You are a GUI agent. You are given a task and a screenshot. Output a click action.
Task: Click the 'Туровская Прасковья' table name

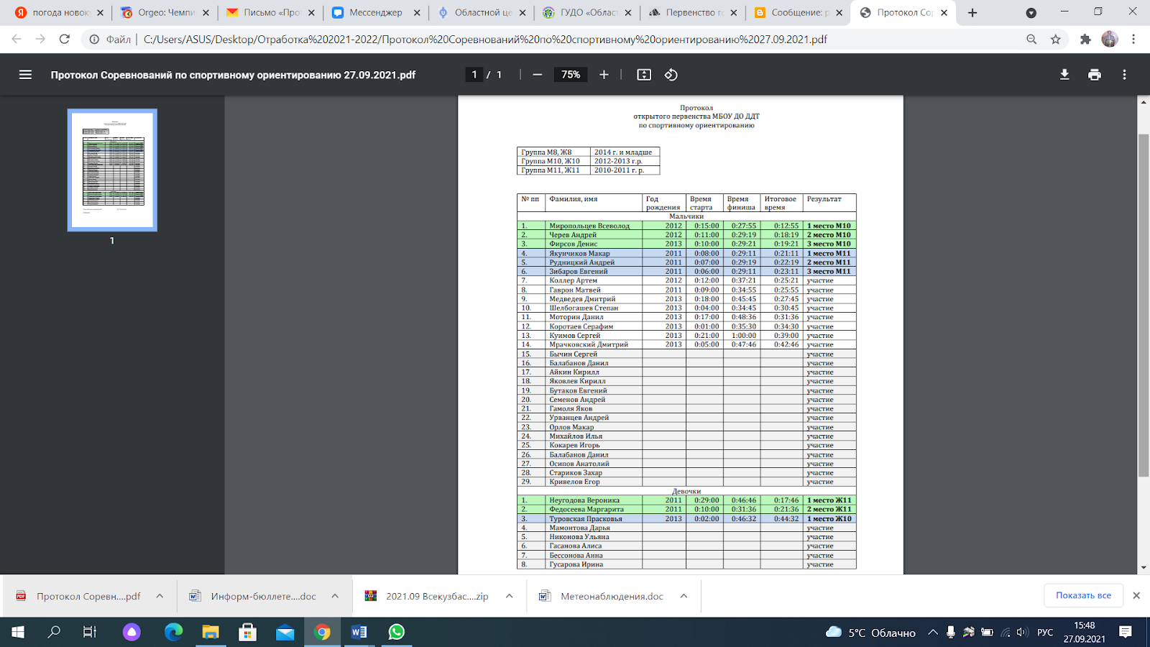[586, 518]
